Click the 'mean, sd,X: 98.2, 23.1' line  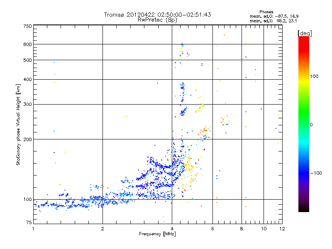[x=273, y=21]
